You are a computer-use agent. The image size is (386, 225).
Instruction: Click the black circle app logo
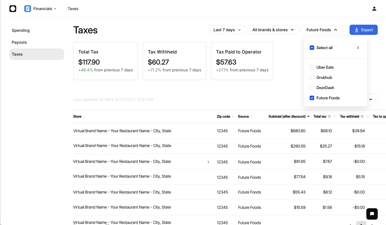tap(13, 9)
